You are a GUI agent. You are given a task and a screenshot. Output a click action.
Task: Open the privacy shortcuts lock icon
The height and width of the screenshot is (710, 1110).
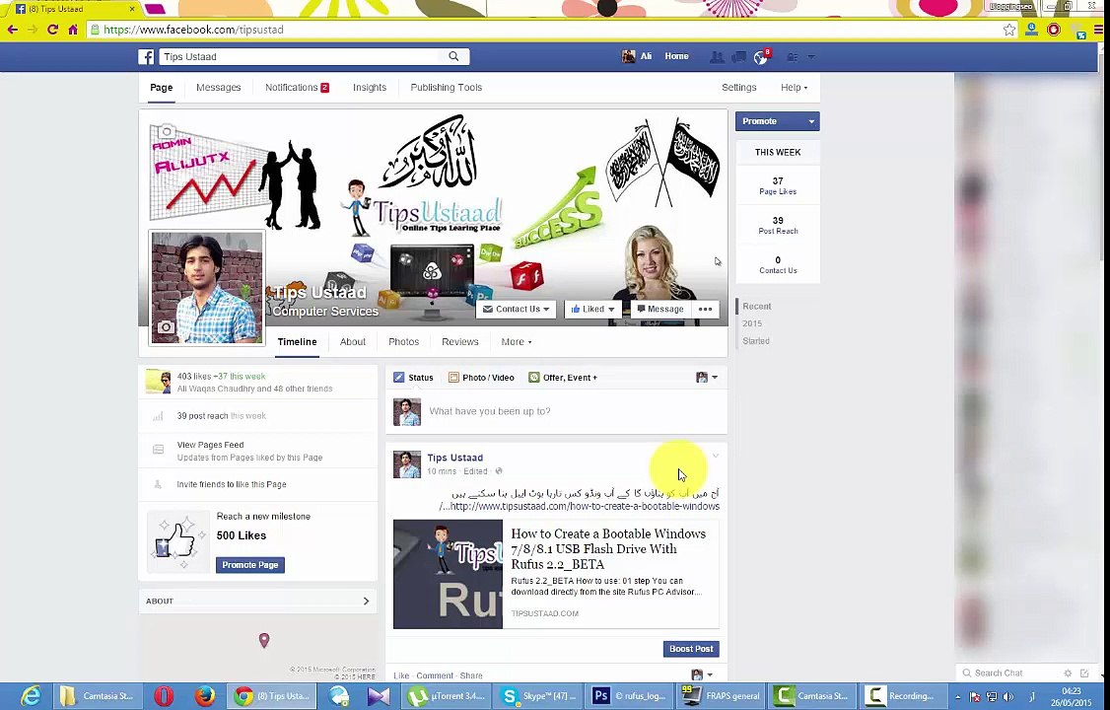click(793, 56)
